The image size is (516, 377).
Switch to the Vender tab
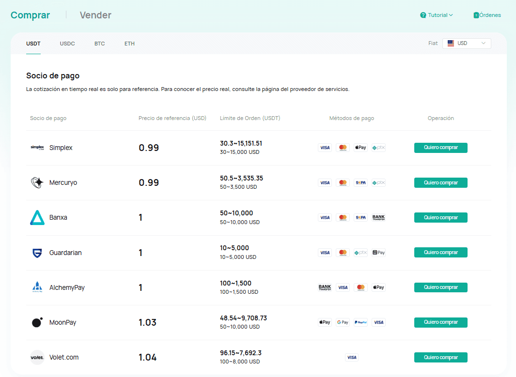(95, 15)
